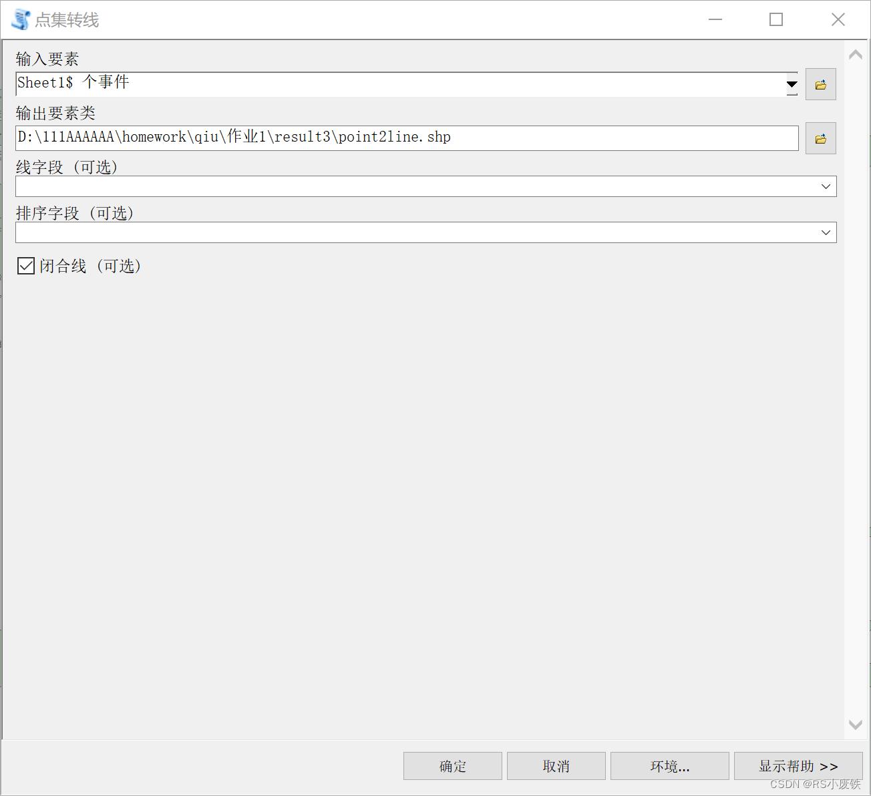The width and height of the screenshot is (871, 796).
Task: Click the 确定 button
Action: pos(453,766)
